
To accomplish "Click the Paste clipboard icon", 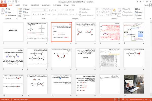I will (3, 10).
